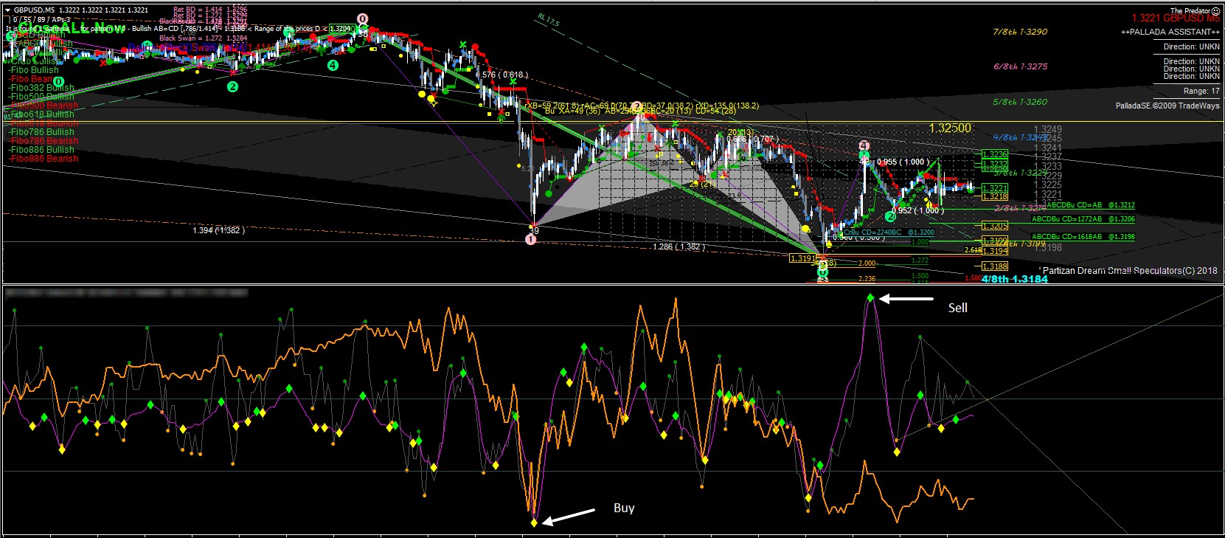The height and width of the screenshot is (538, 1225).
Task: Click the '1.286 ( 1.382 )' ratio label
Action: [679, 246]
